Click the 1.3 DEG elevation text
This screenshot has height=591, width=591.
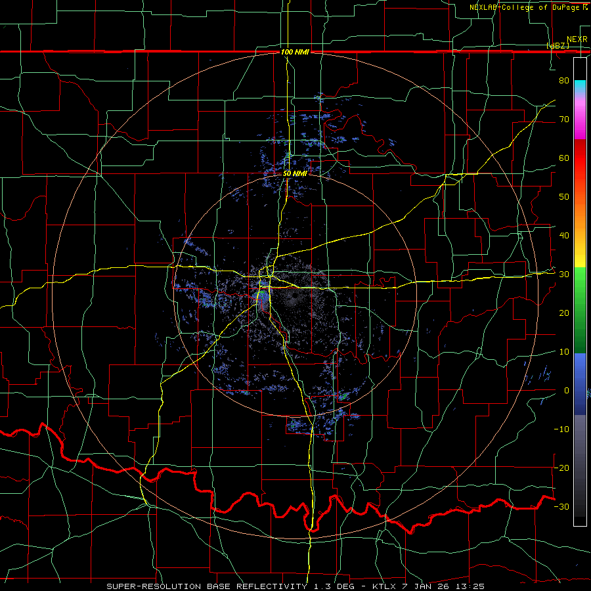tap(334, 586)
